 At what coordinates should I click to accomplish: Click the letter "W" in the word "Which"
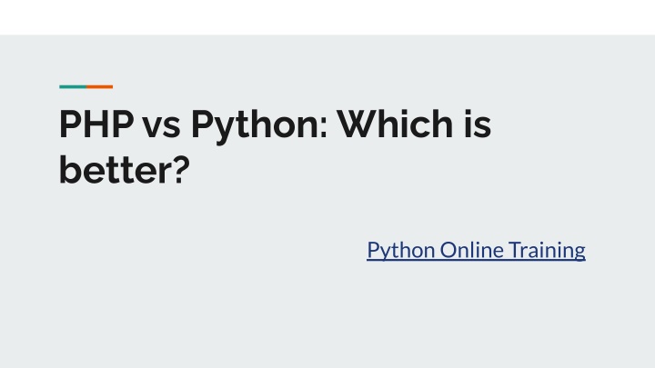(358, 124)
